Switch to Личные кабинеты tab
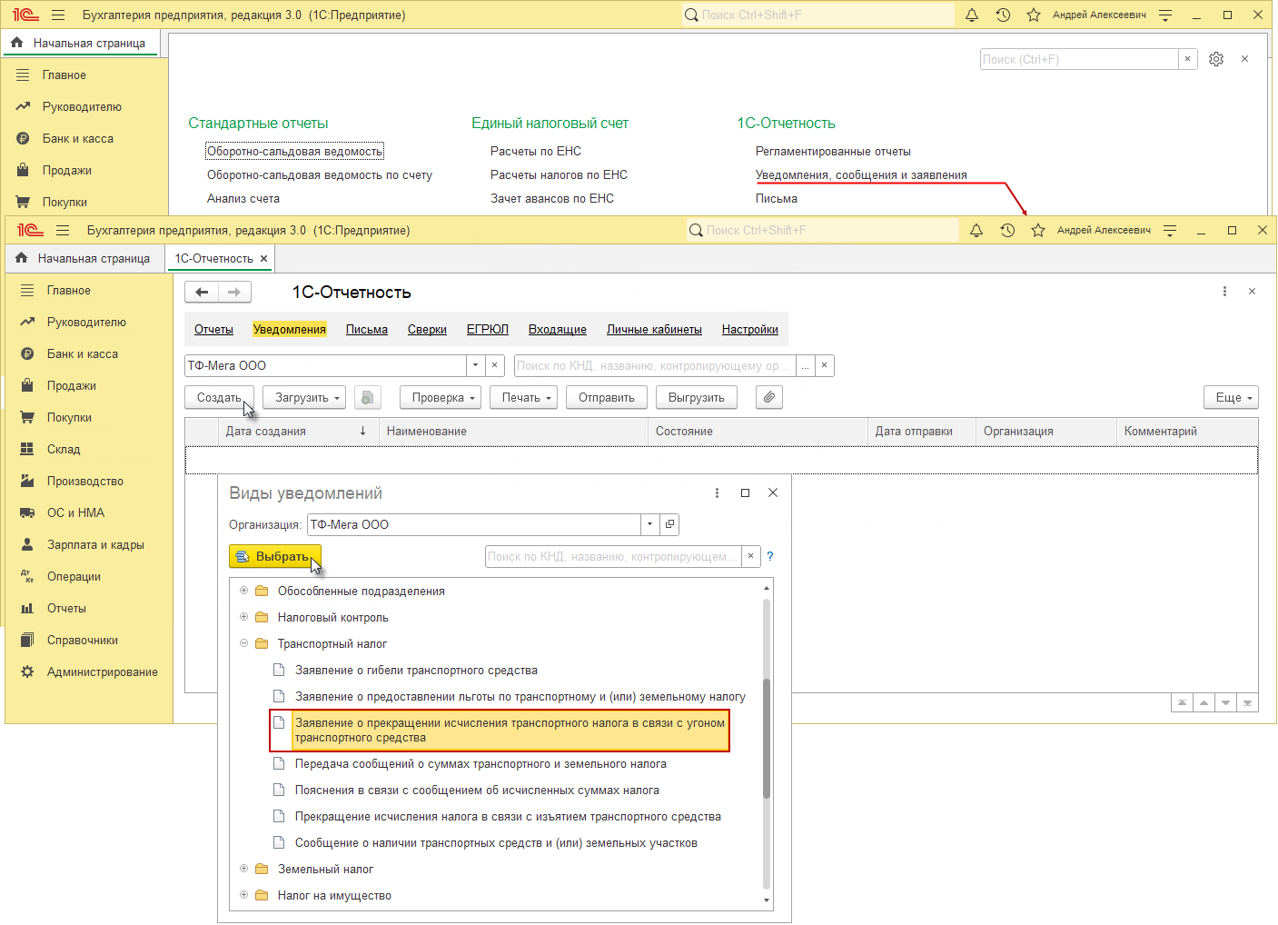The image size is (1278, 925). 654,329
